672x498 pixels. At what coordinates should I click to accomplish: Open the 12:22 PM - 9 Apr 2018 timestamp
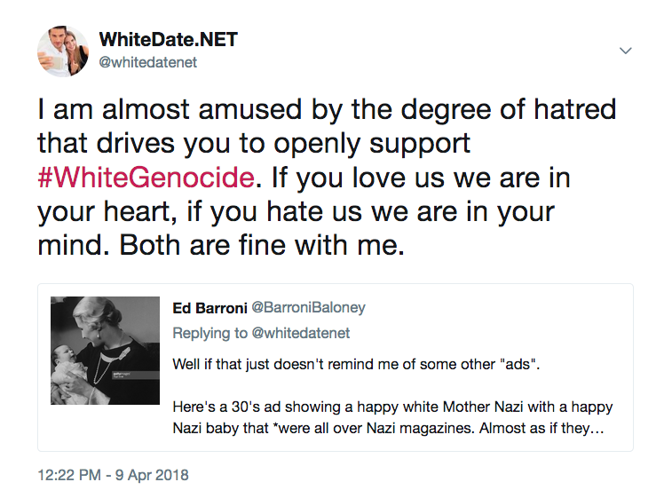(113, 475)
